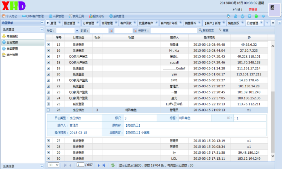The height and width of the screenshot is (169, 282).
Task: Click the 关键字 input field
Action: 174,31
